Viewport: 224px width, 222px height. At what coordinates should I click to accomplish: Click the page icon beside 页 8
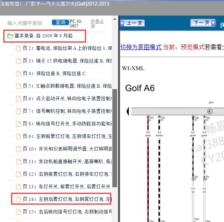click(19, 124)
